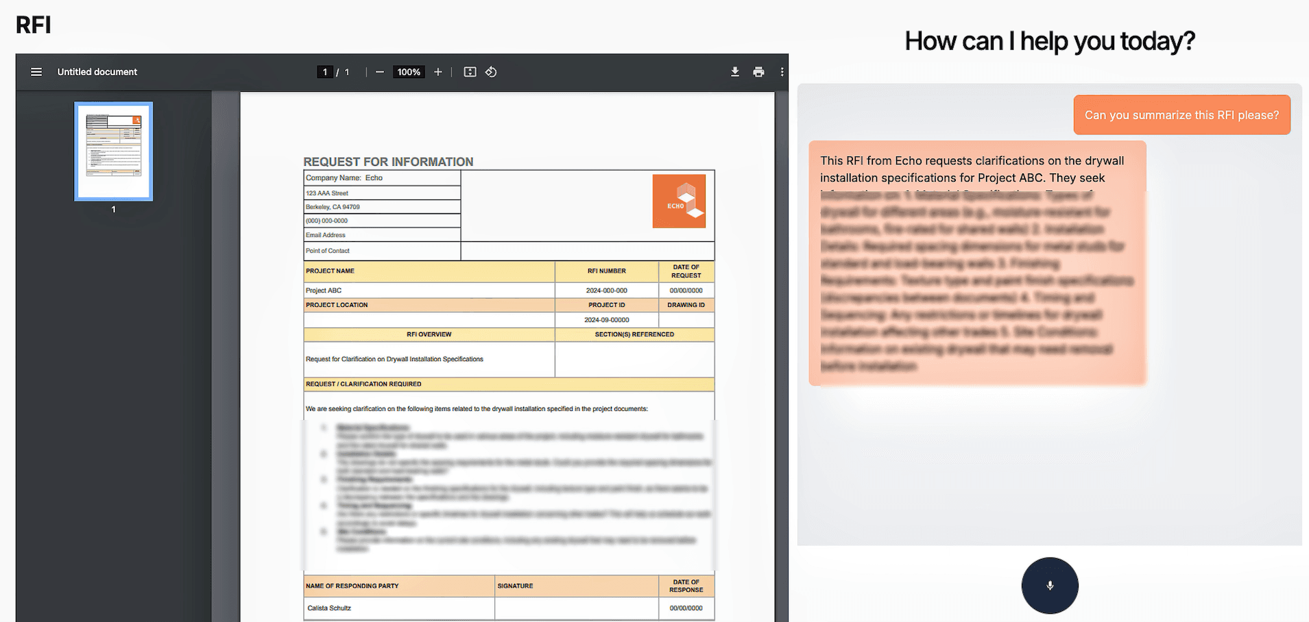
Task: Click the 'Point of Contact' cell
Action: [382, 251]
